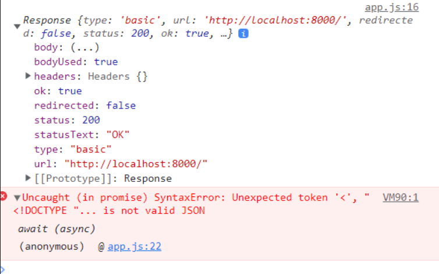Collapse the Response object triangle

[17, 27]
